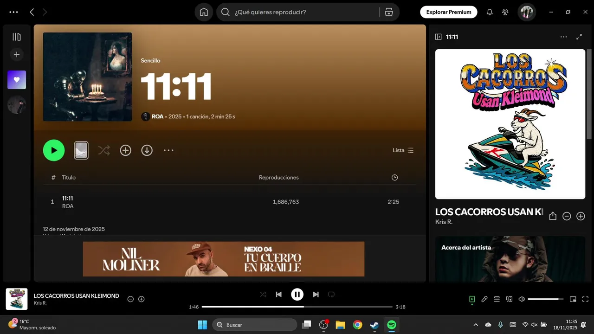This screenshot has width=594, height=334.
Task: Hide track with minus icon in side panel
Action: click(567, 216)
